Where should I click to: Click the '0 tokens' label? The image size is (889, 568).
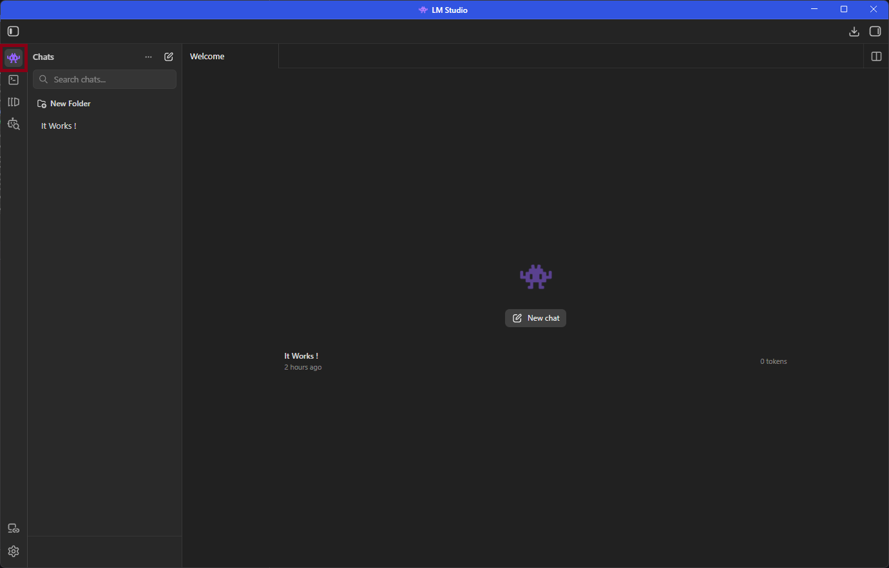(x=774, y=361)
